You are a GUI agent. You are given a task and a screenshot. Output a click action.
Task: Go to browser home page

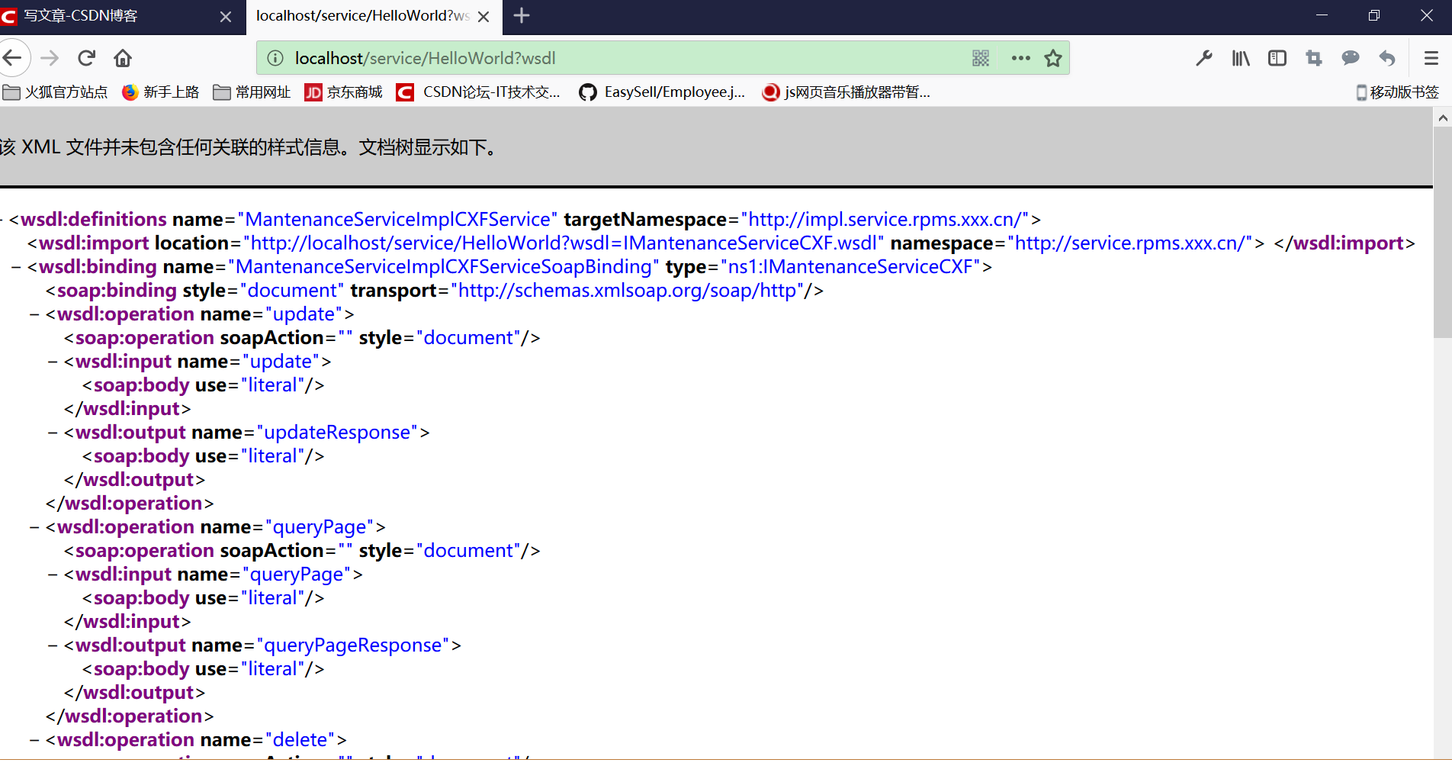(122, 57)
